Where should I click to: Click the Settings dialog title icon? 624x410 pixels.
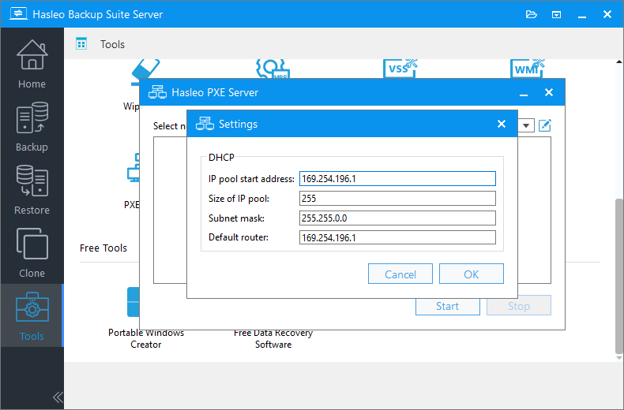click(x=205, y=124)
